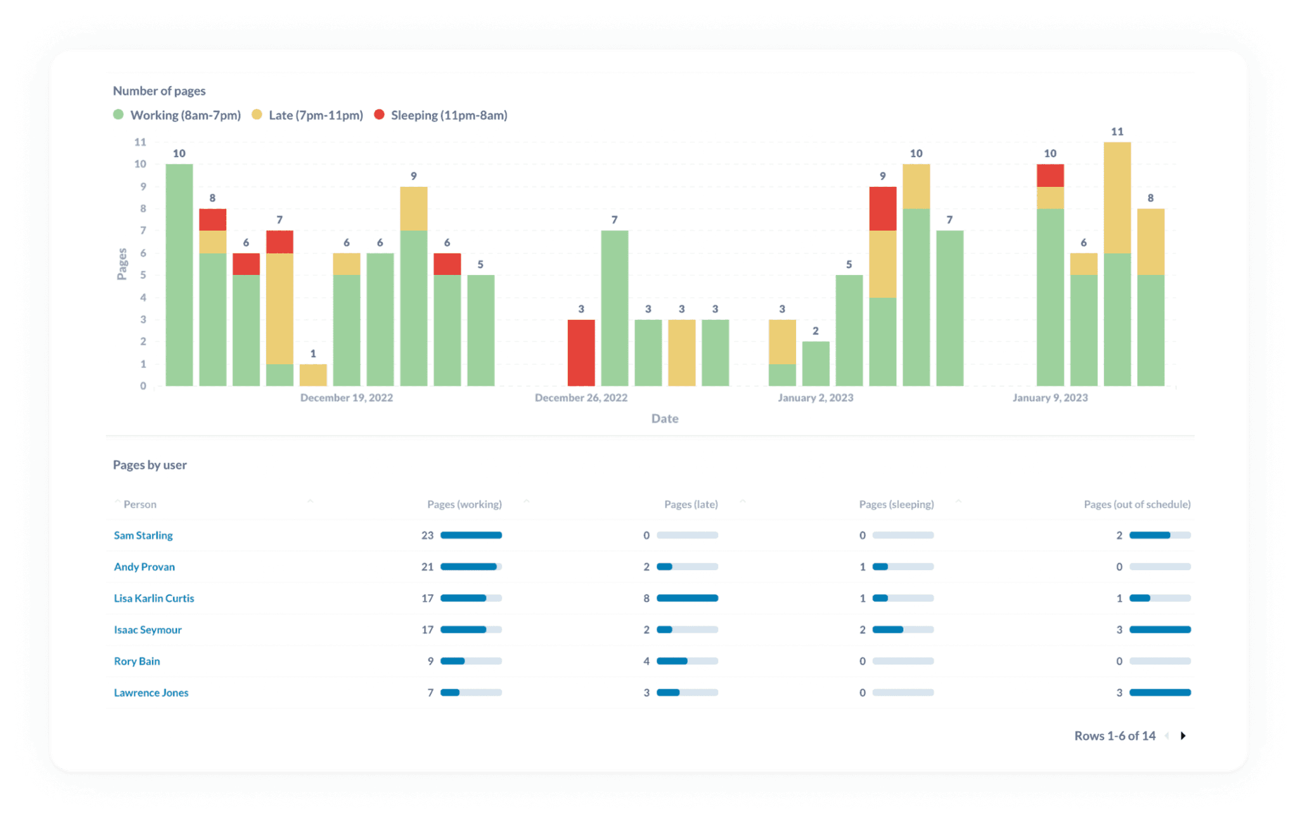Sort by Pages (late) column header

tap(690, 504)
